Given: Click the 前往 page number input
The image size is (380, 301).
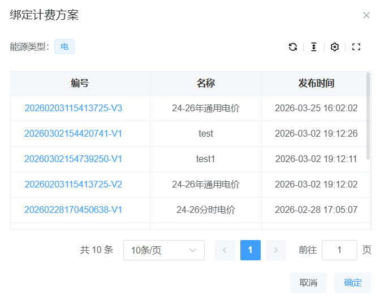Looking at the screenshot, I should [x=339, y=250].
